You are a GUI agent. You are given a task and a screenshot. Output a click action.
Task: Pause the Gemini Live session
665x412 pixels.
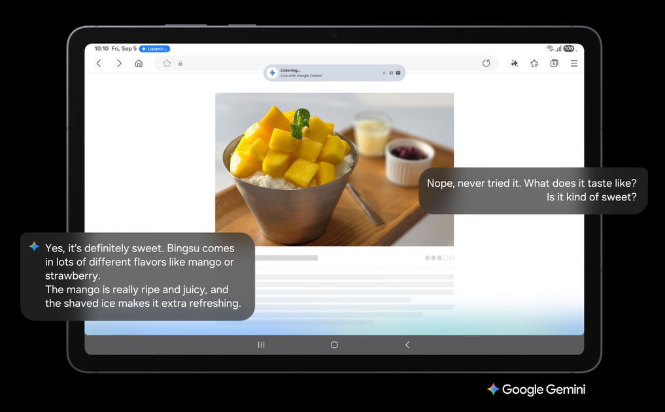[x=391, y=73]
